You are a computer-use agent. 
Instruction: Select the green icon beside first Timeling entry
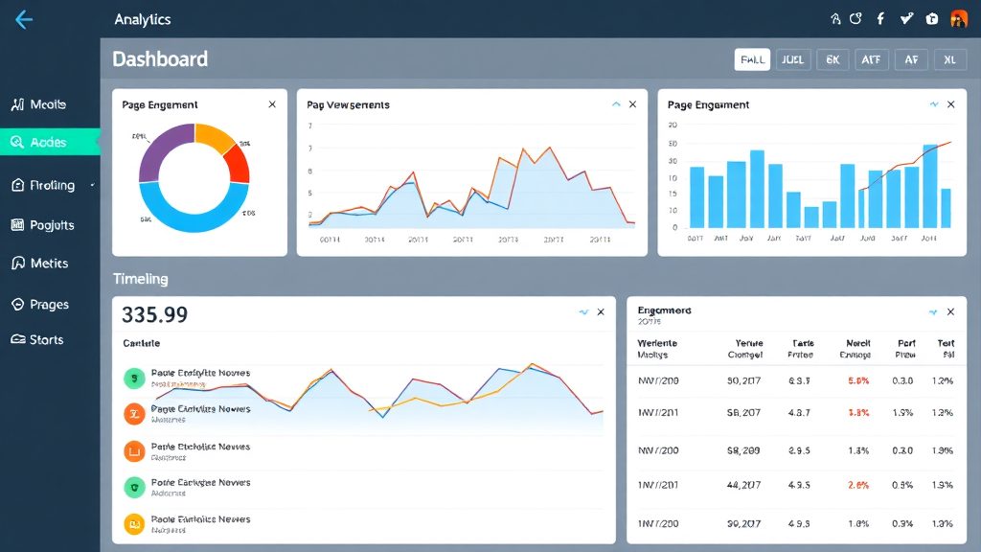pos(134,378)
